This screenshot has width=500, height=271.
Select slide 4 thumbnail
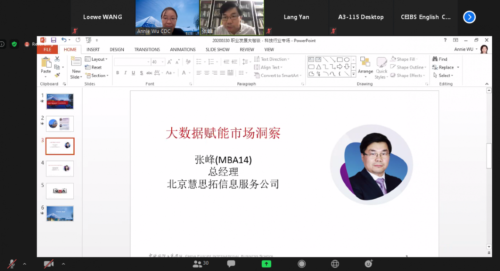click(x=60, y=168)
